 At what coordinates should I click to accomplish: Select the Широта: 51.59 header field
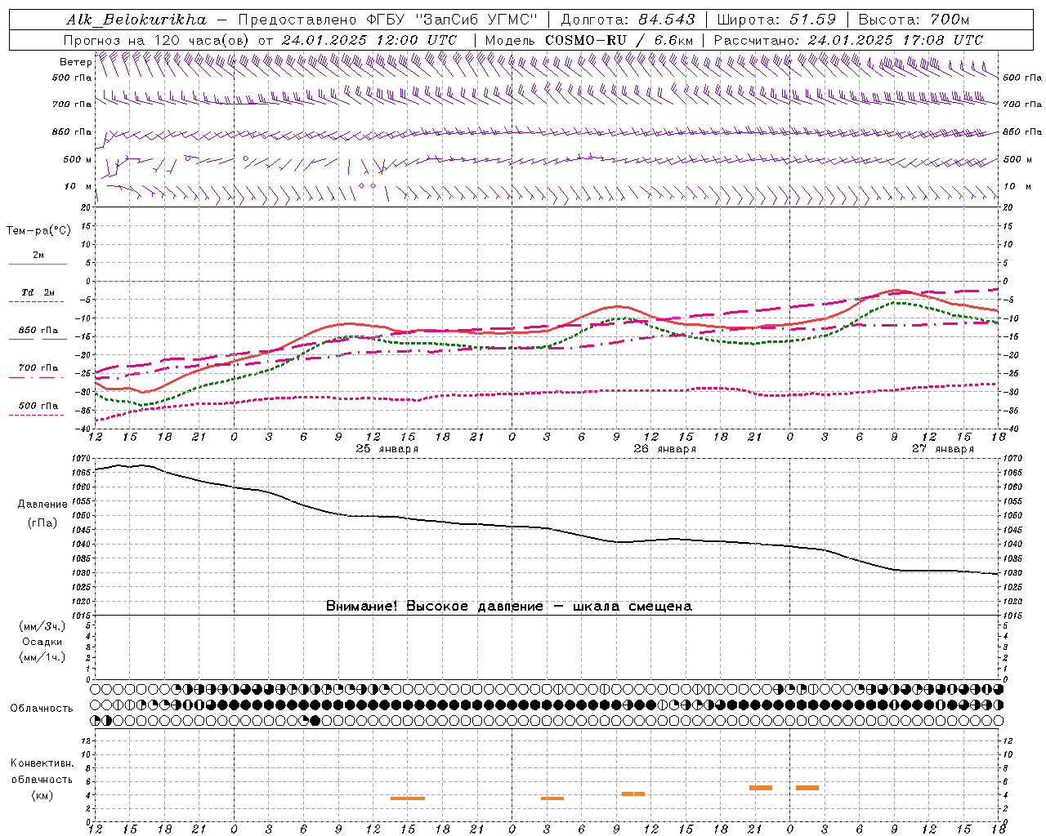coord(776,20)
